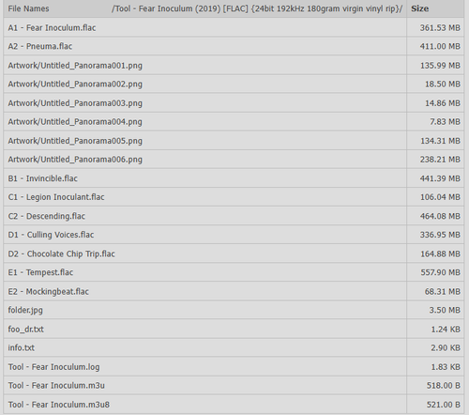Sort by the Size column header
This screenshot has width=469, height=415.
(419, 8)
